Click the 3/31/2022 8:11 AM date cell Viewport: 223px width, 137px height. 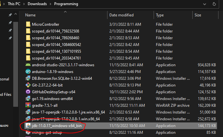pos(125,24)
